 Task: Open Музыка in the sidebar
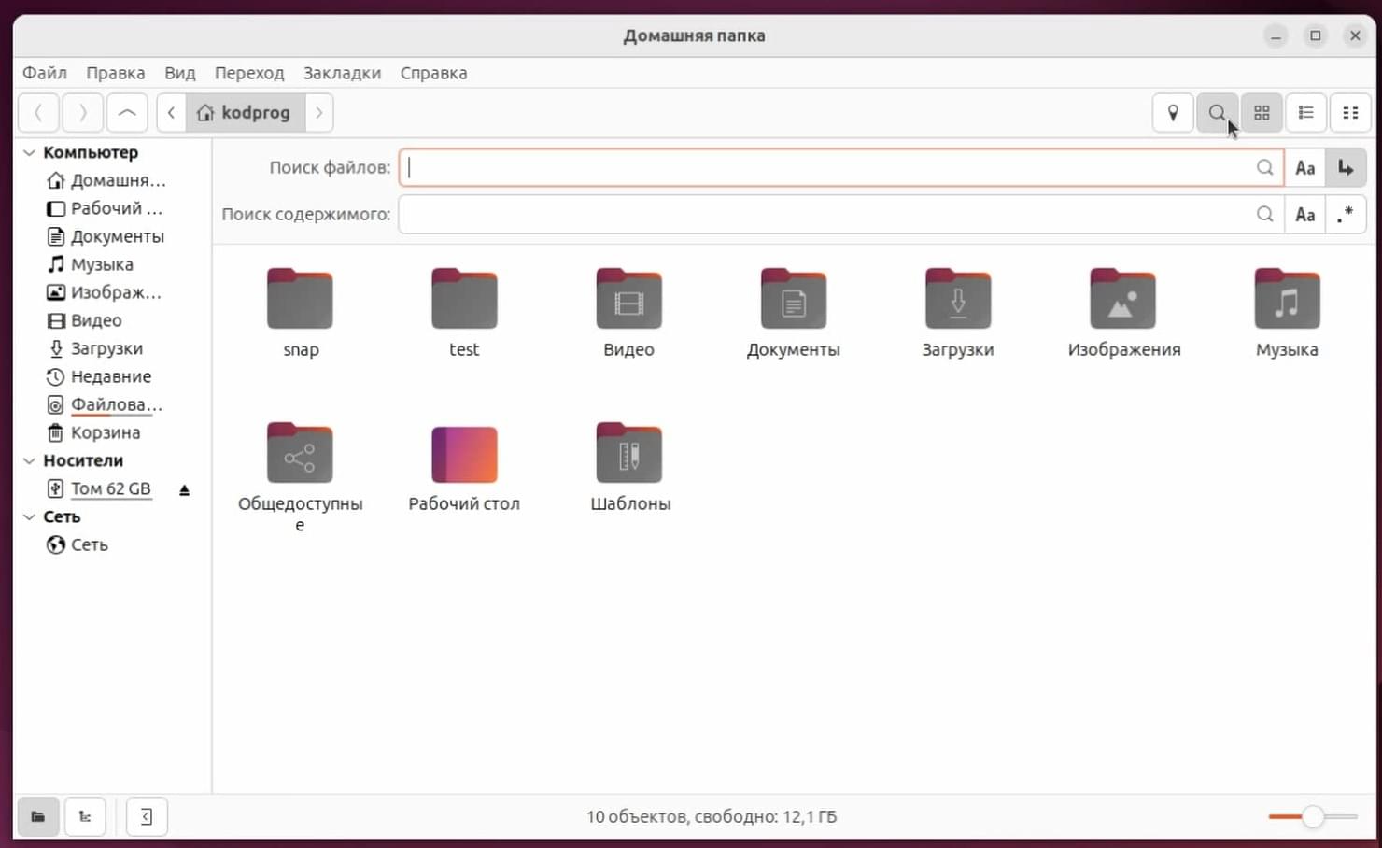(x=91, y=264)
